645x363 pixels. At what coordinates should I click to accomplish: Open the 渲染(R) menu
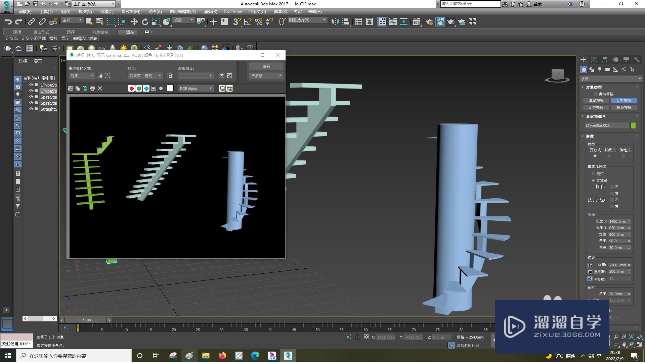pos(210,11)
